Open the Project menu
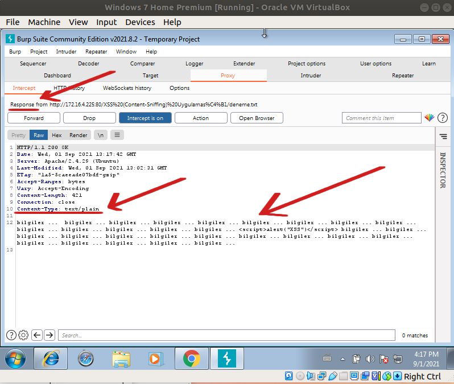 (39, 52)
